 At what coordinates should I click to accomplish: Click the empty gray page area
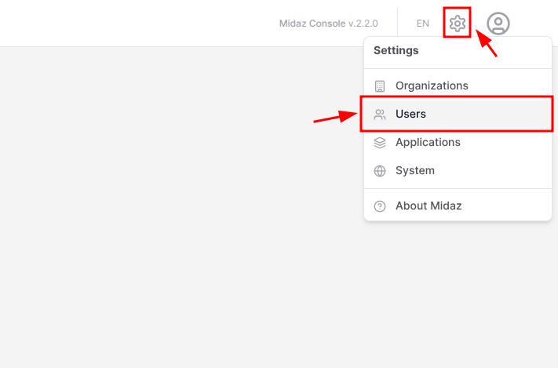point(178,206)
